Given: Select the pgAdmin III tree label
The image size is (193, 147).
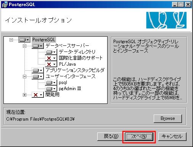Looking at the screenshot, I should pyautogui.click(x=70, y=89).
